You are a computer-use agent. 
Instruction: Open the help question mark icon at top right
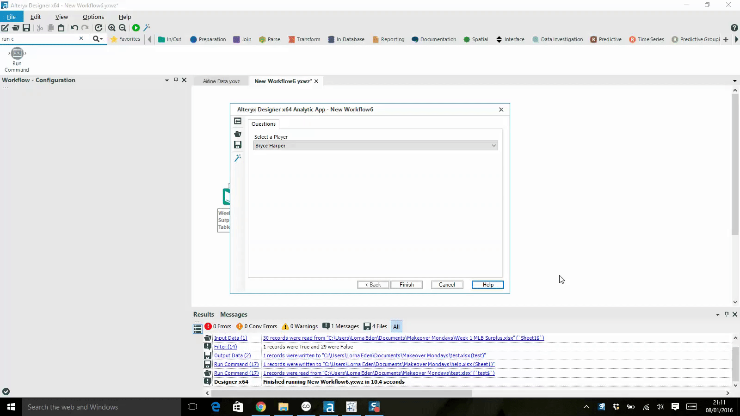pyautogui.click(x=734, y=28)
